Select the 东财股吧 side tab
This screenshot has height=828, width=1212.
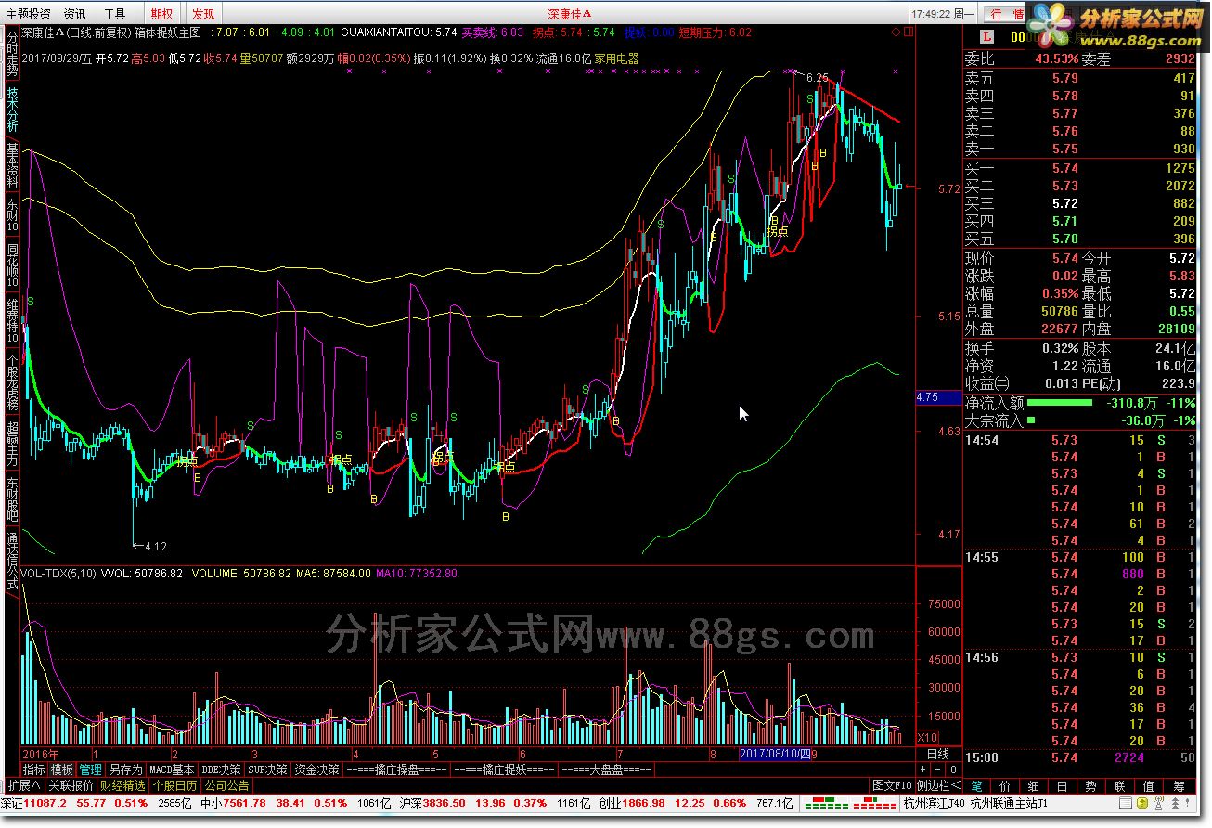coord(12,499)
